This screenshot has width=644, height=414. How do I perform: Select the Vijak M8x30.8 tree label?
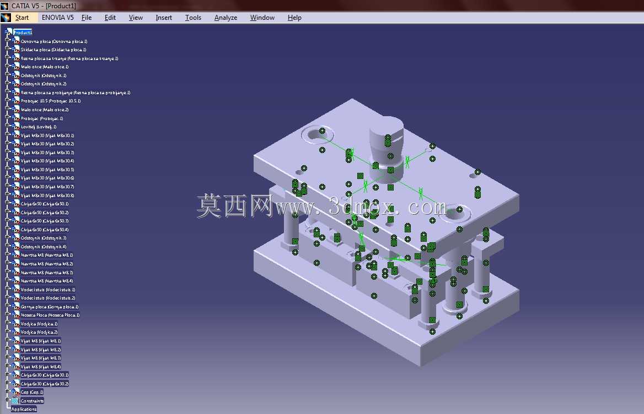click(x=47, y=195)
